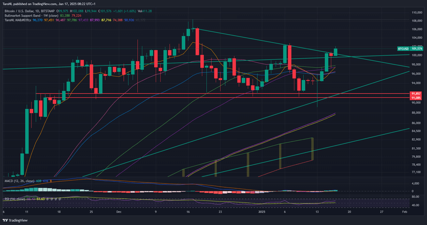The image size is (427, 225).
Task: Click the '25' date label on the time axis
Action: point(91,212)
